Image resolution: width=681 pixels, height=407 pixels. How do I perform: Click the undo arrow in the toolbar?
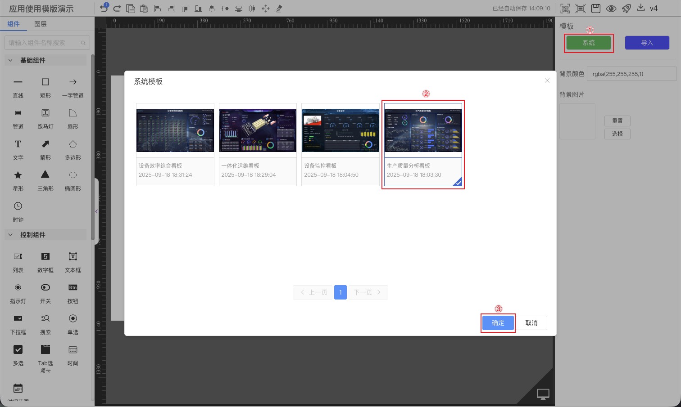point(104,8)
